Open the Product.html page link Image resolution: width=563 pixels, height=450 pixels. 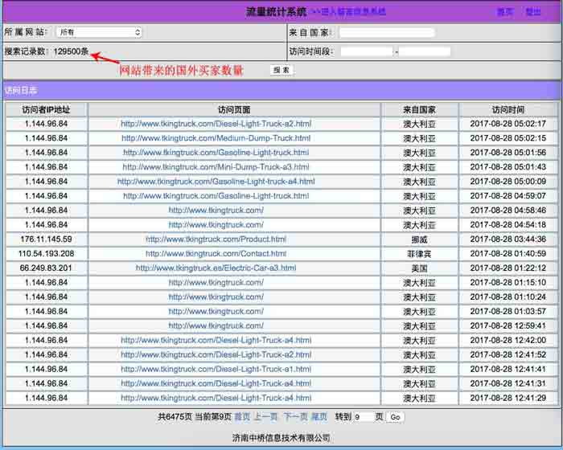tap(216, 239)
